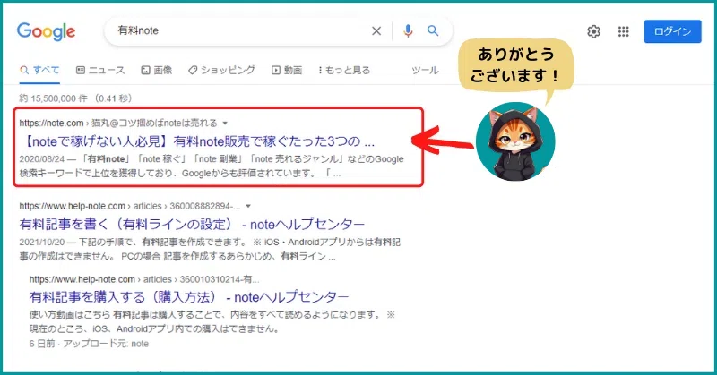Expand the arrow beside note.com result URL

click(x=225, y=124)
